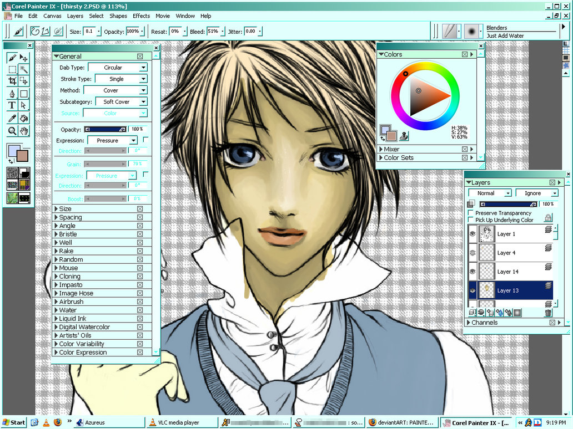
Task: Adjust the brush Opacity slider in General
Action: pos(105,130)
